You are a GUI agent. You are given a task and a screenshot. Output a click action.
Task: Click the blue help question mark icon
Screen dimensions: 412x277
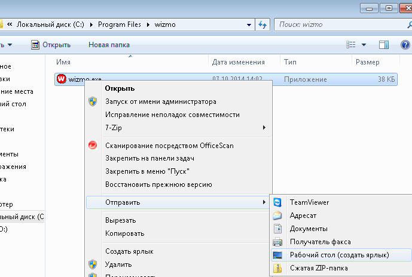(405, 45)
